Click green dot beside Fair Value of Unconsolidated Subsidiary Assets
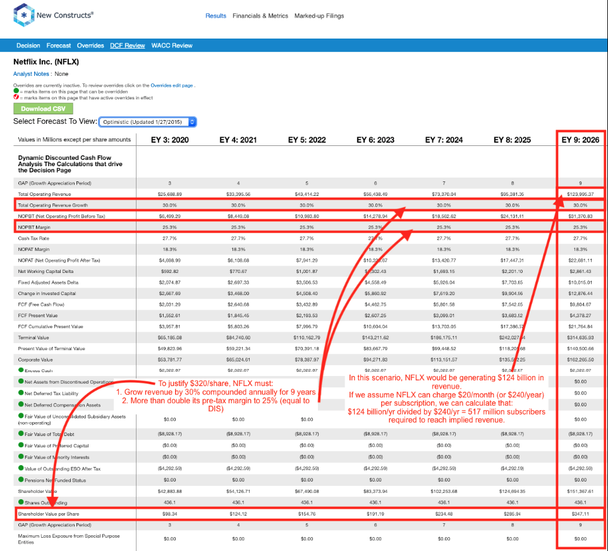The height and width of the screenshot is (551, 608). (21, 416)
